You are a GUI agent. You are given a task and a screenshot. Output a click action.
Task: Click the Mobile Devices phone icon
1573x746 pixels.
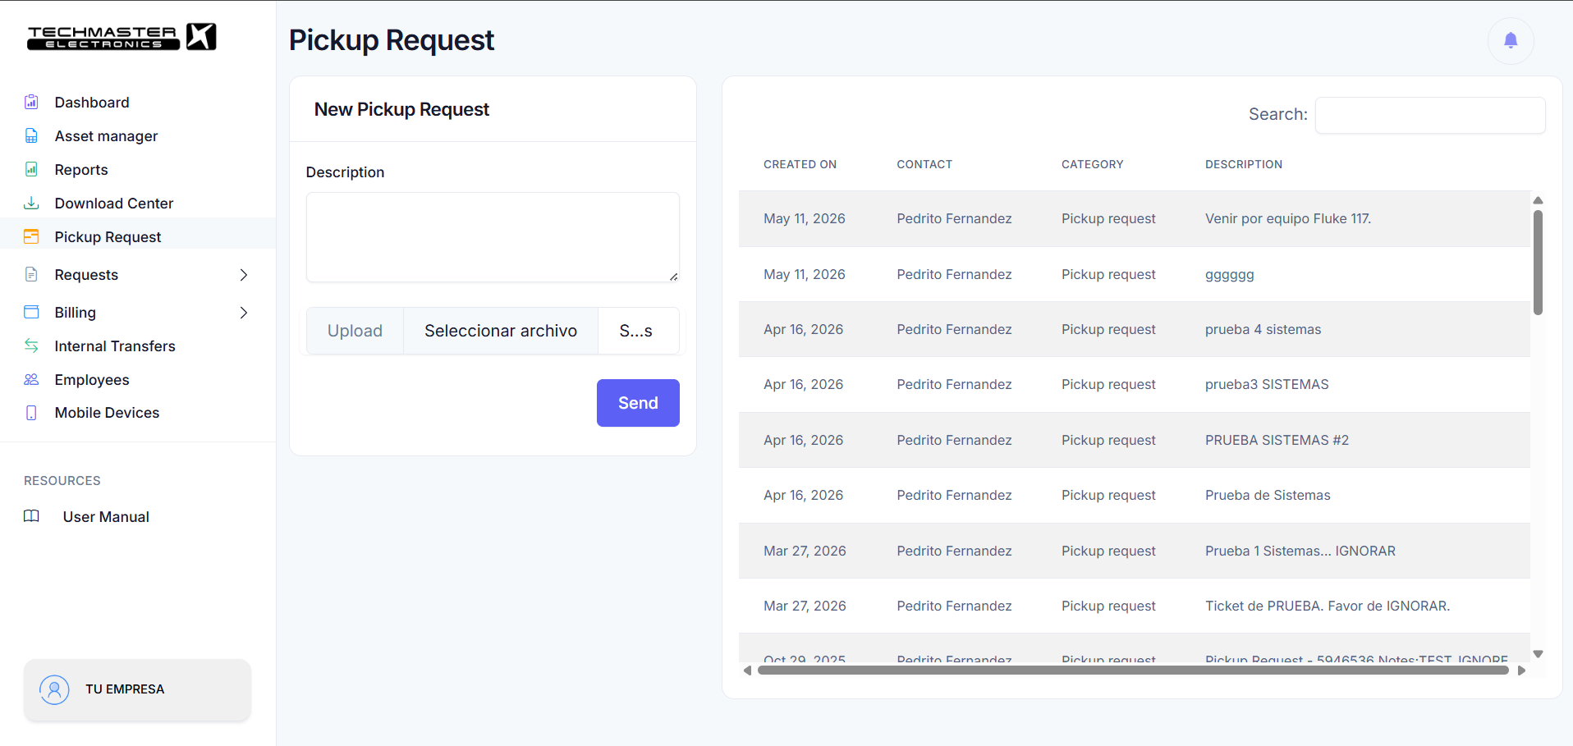31,413
